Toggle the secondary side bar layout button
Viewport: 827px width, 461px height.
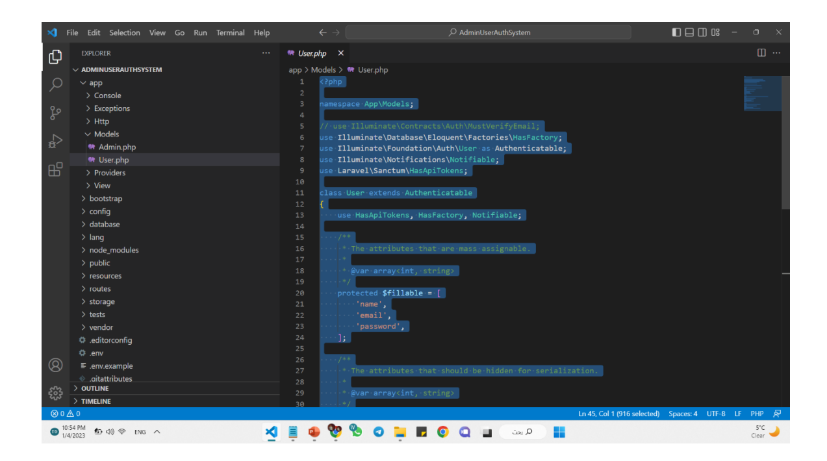coord(702,32)
